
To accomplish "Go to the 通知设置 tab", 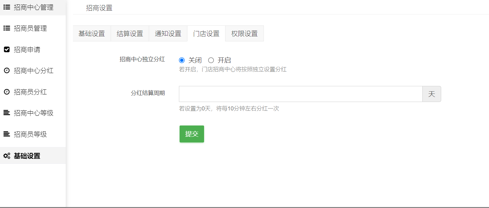I will 168,34.
